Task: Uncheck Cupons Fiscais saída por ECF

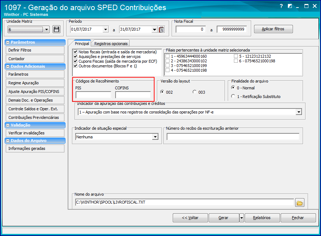Action: tap(75, 61)
